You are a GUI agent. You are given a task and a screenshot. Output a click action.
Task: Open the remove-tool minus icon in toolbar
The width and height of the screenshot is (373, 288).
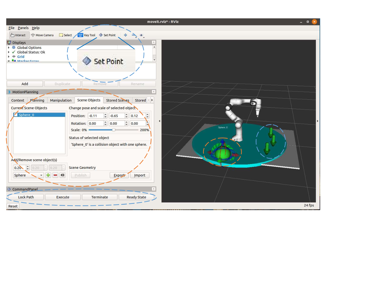pos(134,35)
